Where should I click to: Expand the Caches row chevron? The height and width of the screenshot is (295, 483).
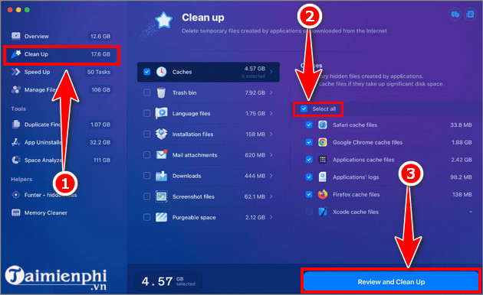click(x=271, y=72)
